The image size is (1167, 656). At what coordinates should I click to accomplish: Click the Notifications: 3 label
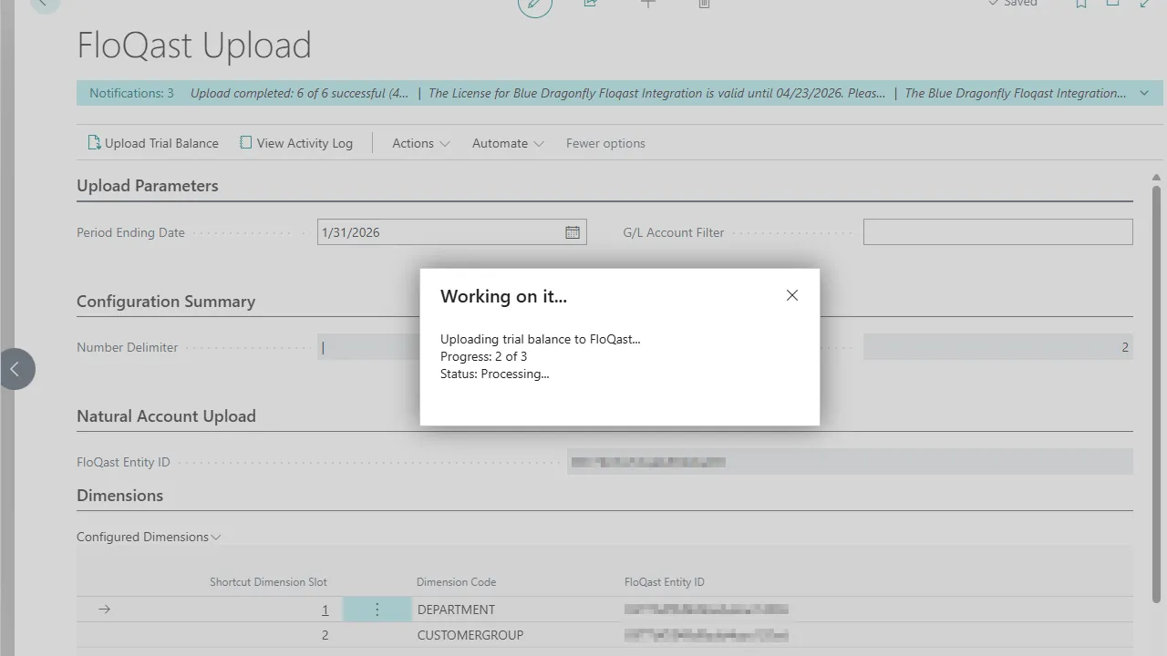pos(131,93)
